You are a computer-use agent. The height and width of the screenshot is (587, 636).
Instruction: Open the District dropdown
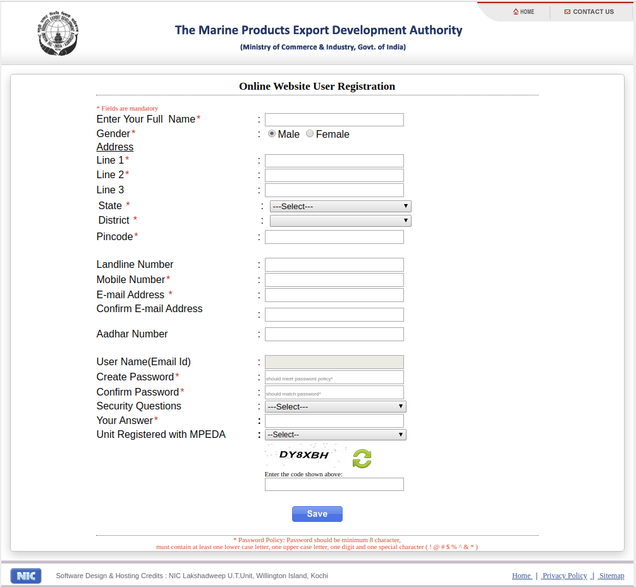pos(340,221)
